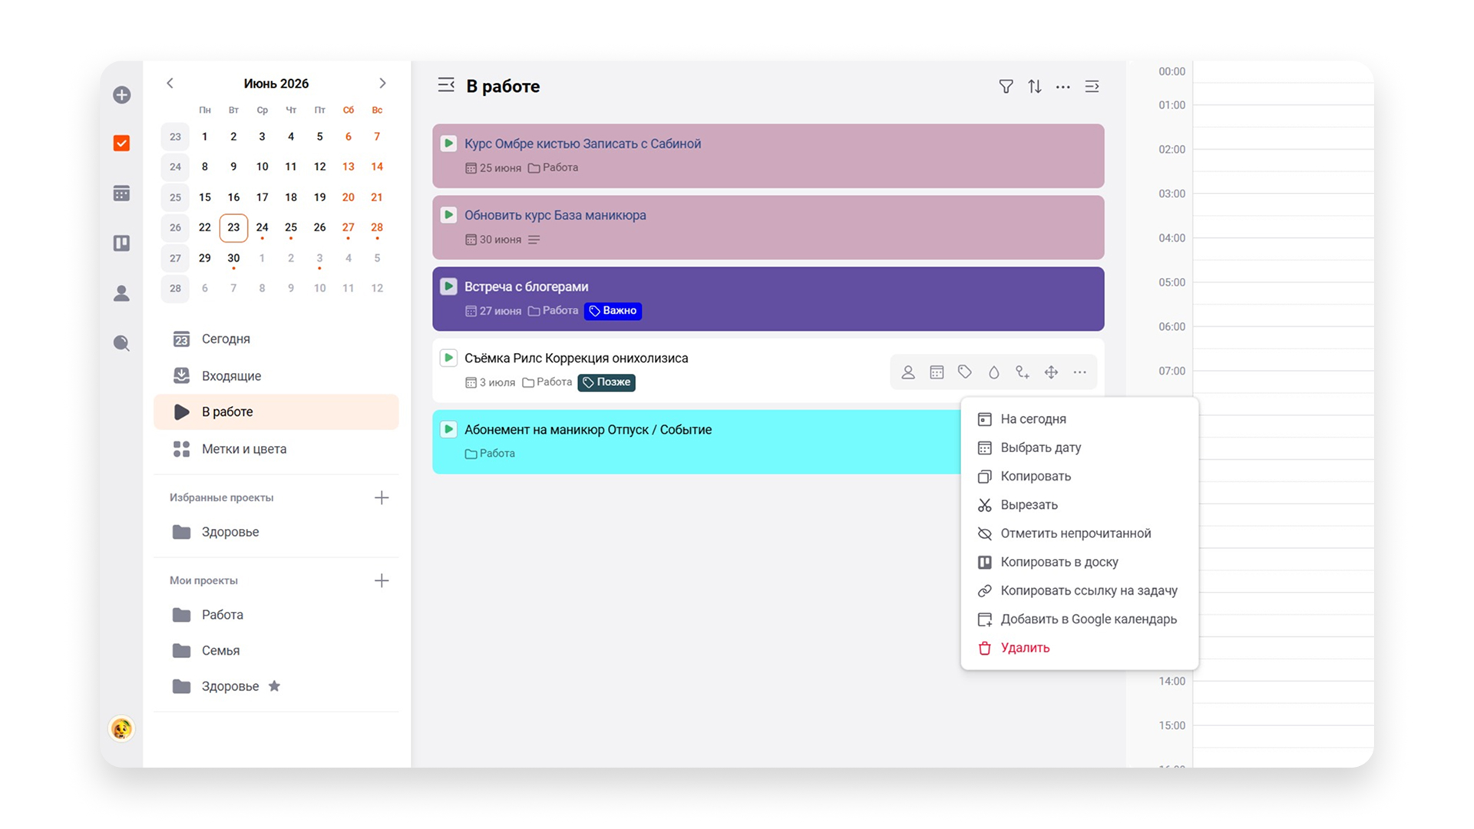Click the add new task plus icon
1474x829 pixels.
121,94
